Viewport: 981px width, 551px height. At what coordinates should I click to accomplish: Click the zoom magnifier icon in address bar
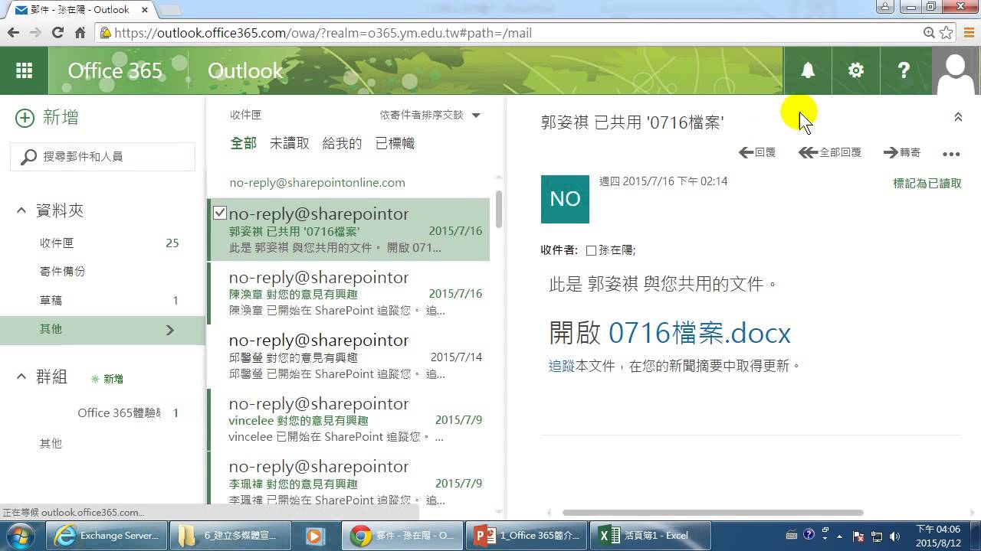(929, 33)
